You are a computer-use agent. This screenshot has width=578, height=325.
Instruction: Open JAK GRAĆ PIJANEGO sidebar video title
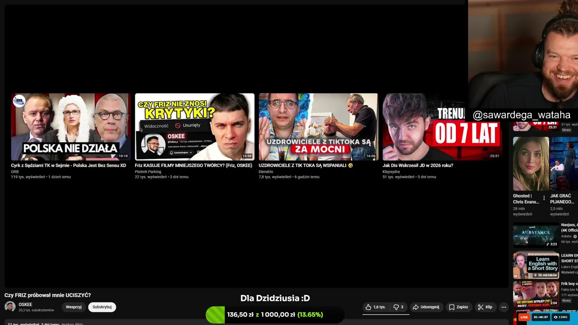click(562, 199)
